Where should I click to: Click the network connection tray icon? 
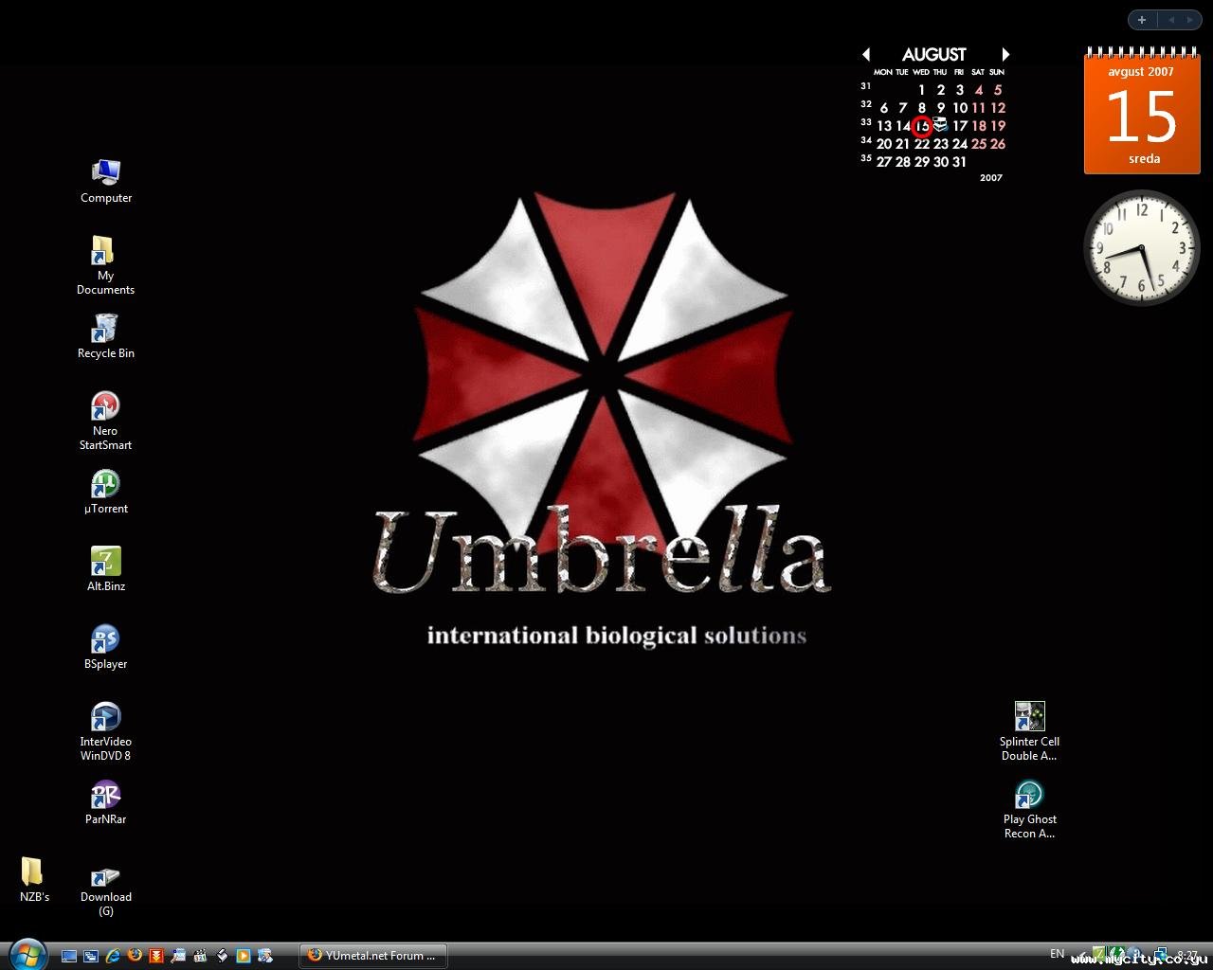click(x=1159, y=955)
